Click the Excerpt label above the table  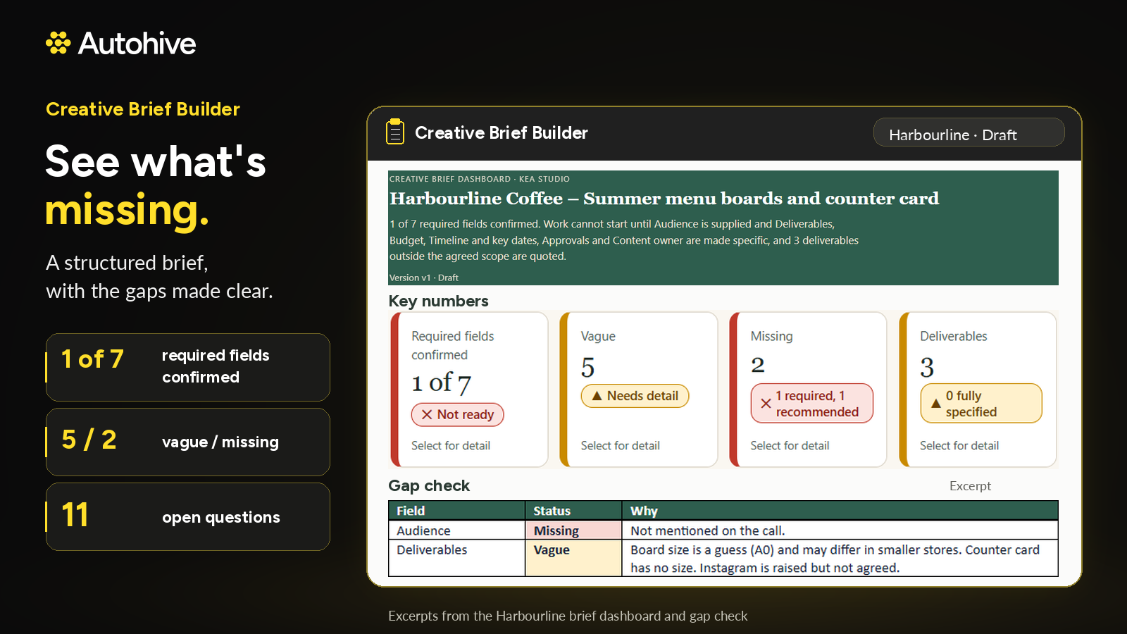[970, 486]
